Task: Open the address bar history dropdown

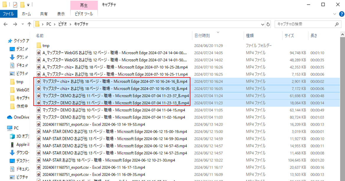Action: pyautogui.click(x=262, y=24)
